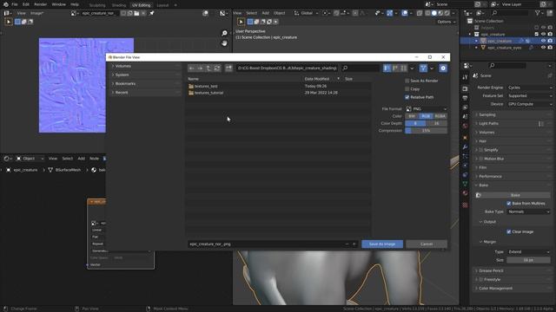The width and height of the screenshot is (556, 312).
Task: Click the Bake button
Action: click(515, 195)
